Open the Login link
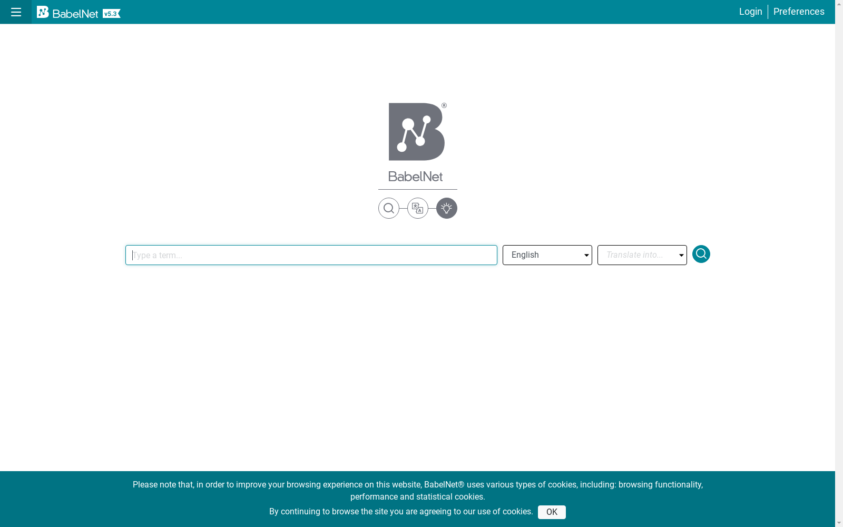This screenshot has height=527, width=843. 751,12
